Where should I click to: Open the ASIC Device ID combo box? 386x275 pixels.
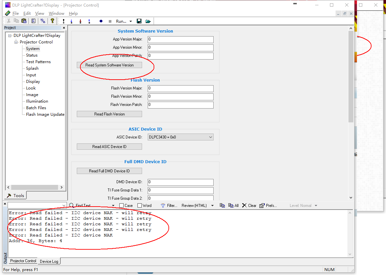180,137
